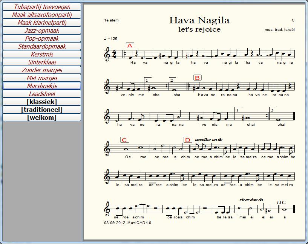Screen dimensions: 308x244
Task: Go to the [welkom] page
Action: pos(42,117)
